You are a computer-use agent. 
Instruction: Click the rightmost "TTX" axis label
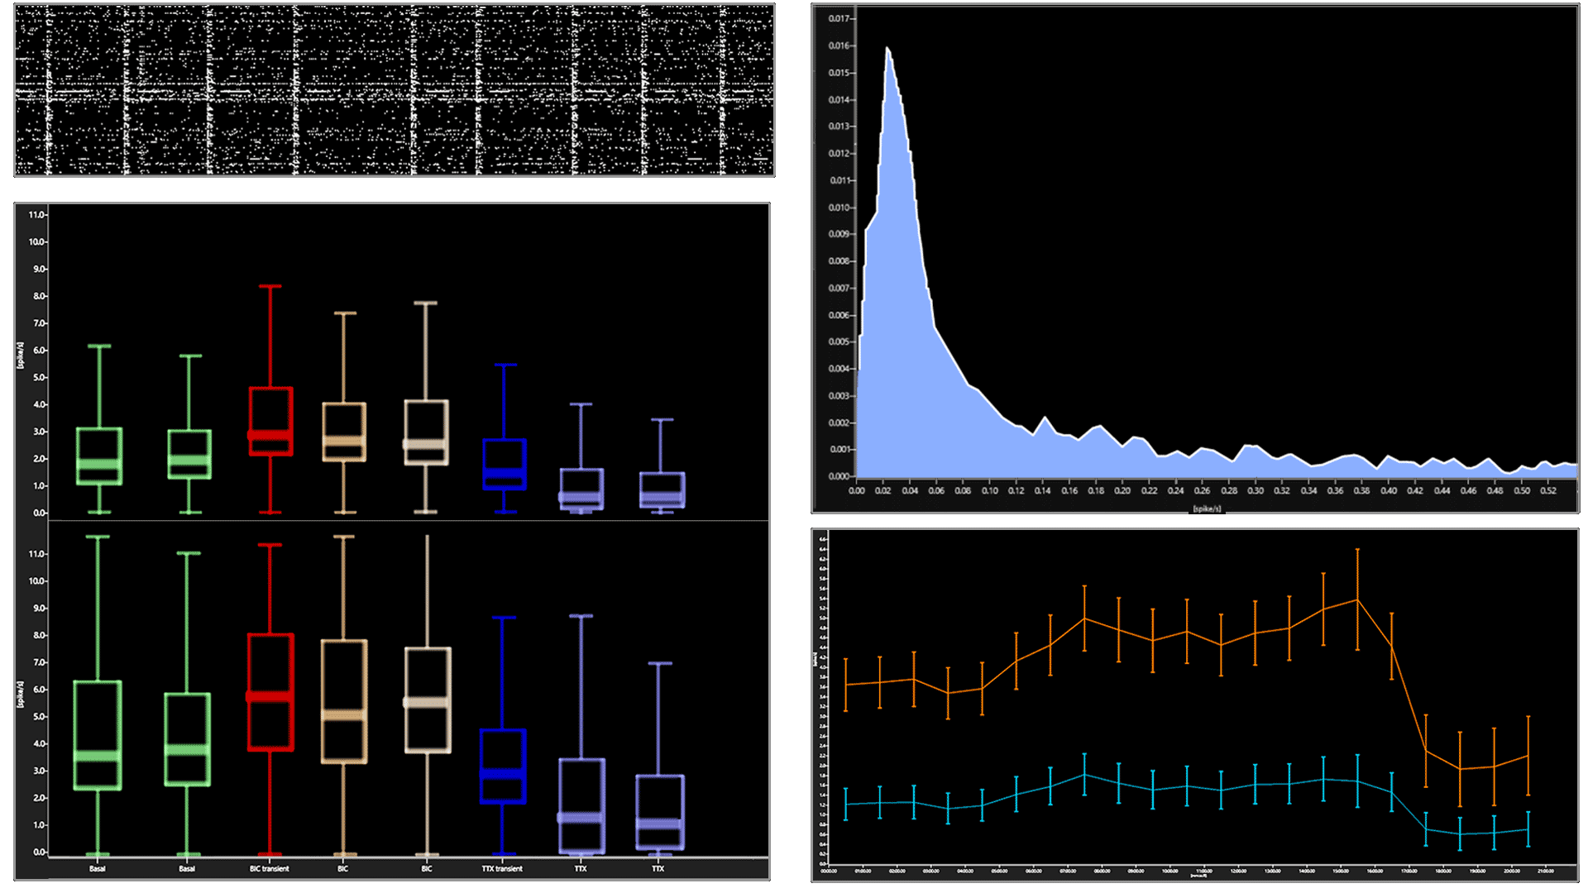click(658, 868)
